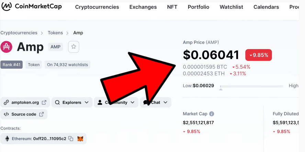This screenshot has height=152, width=305.
Task: Toggle the Amp watchlist star
Action: (74, 47)
